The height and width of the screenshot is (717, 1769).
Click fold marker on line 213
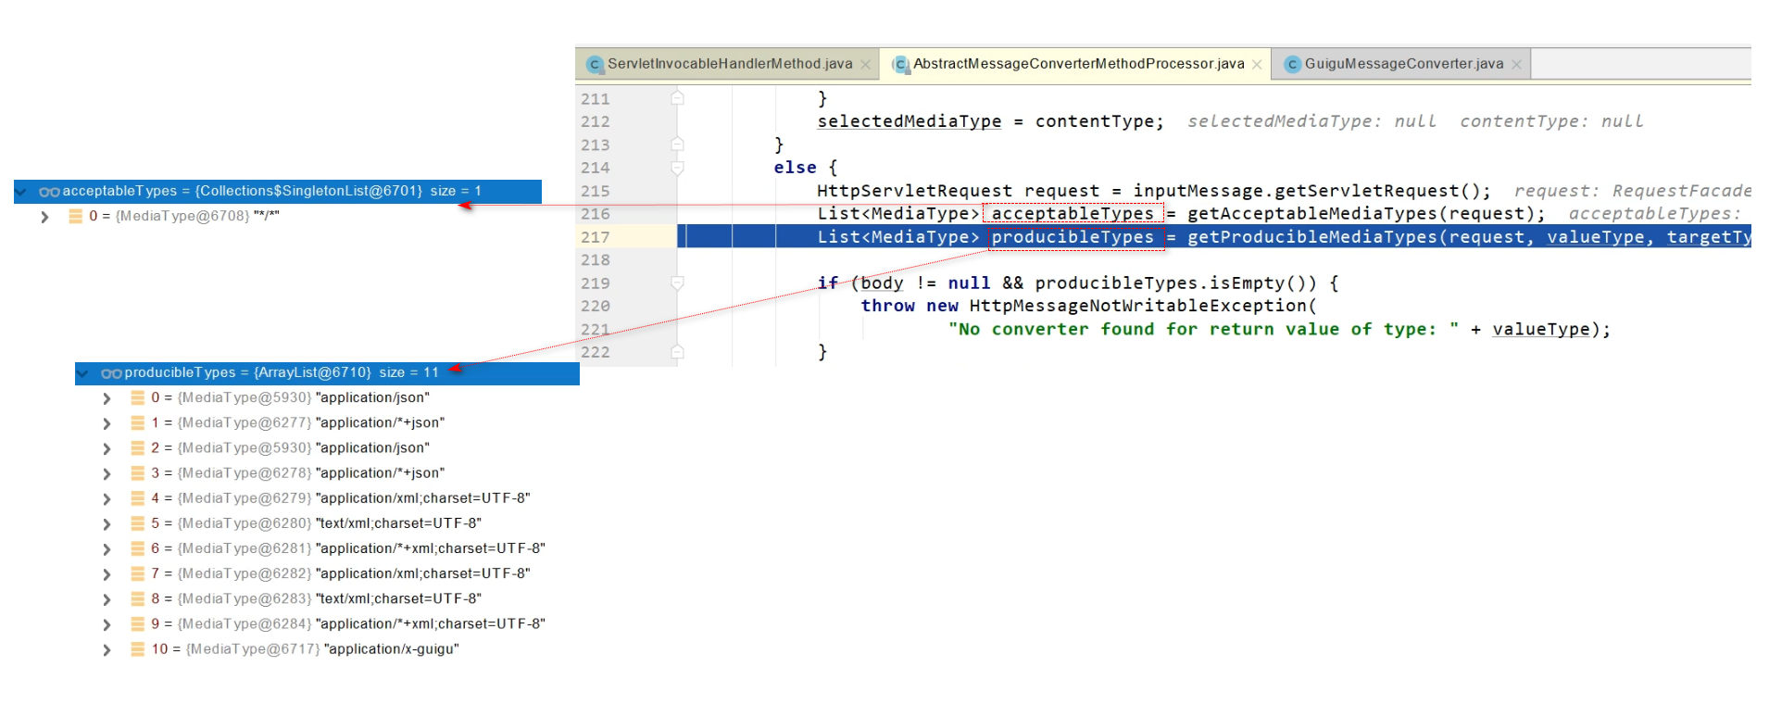(x=677, y=144)
